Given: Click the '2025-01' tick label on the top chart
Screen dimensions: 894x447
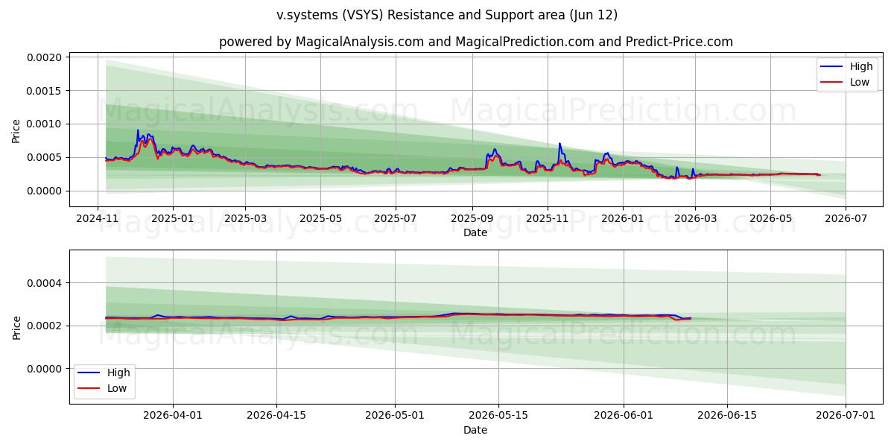Looking at the screenshot, I should (x=172, y=218).
